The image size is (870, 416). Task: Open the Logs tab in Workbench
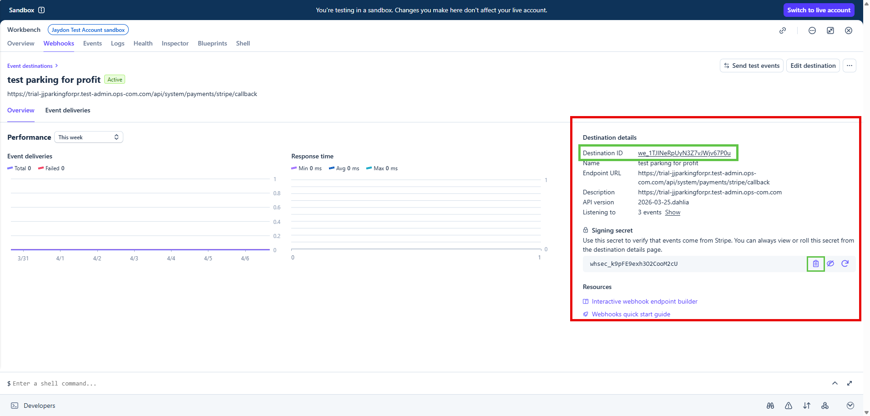pyautogui.click(x=117, y=43)
